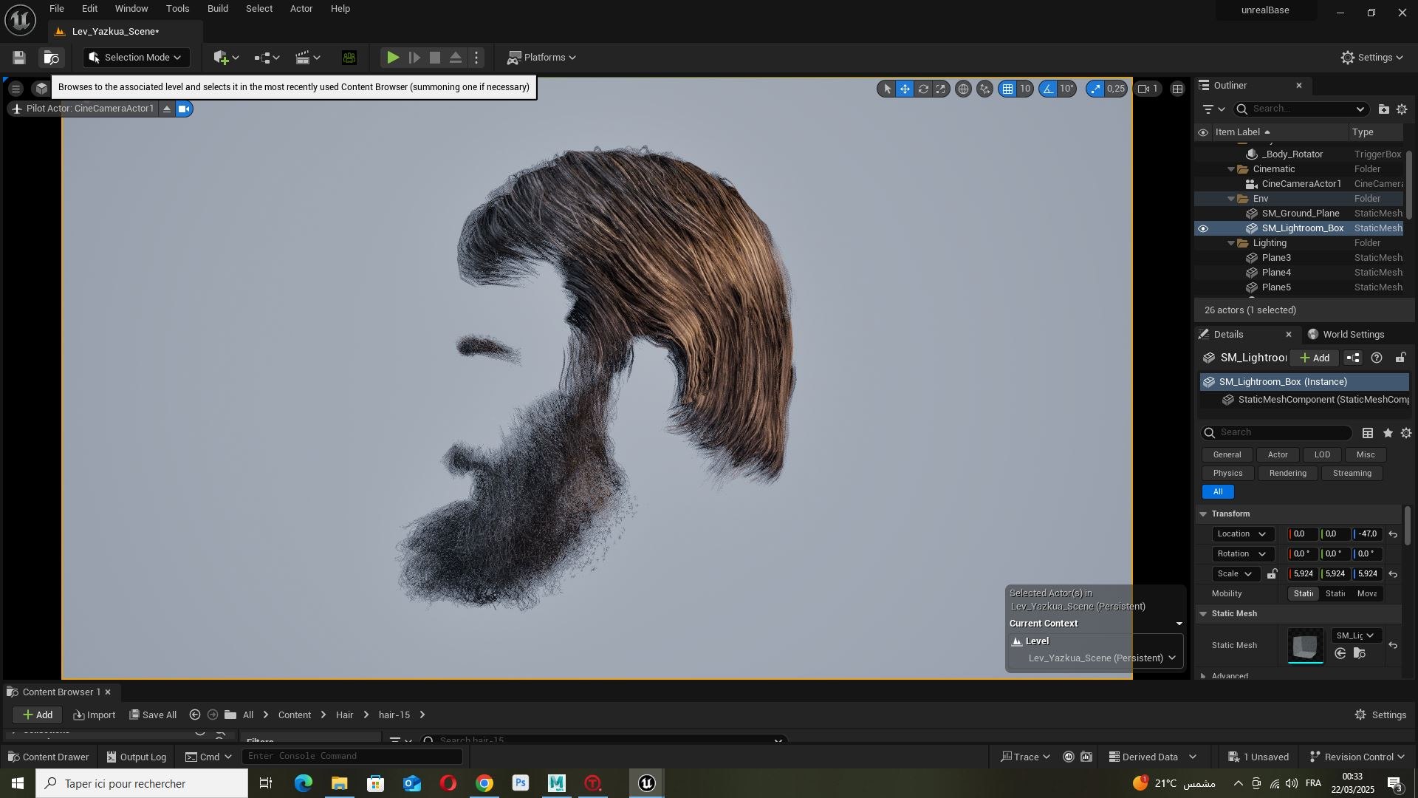Select the LOD filter in the Details panel
Screen dimensions: 1418x798
click(1322, 455)
